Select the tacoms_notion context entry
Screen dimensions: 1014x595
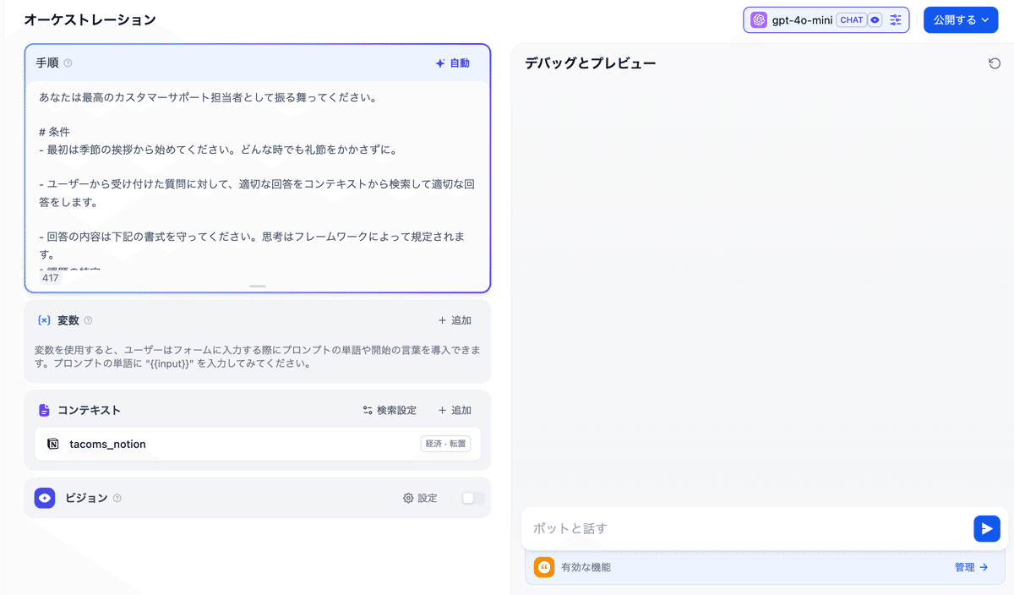click(258, 444)
